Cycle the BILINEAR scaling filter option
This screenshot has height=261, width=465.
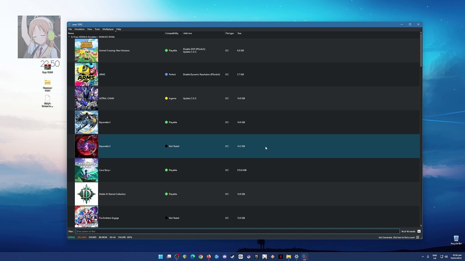[x=103, y=237]
